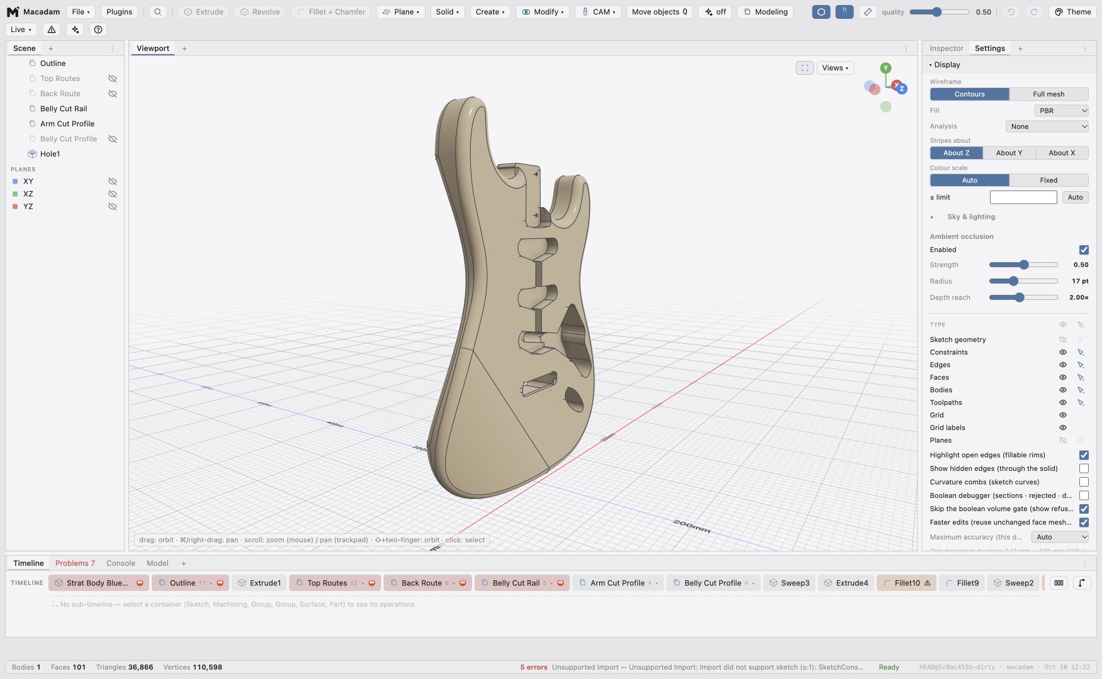Viewport: 1102px width, 679px height.
Task: Add a new tab next to Model
Action: tap(184, 563)
